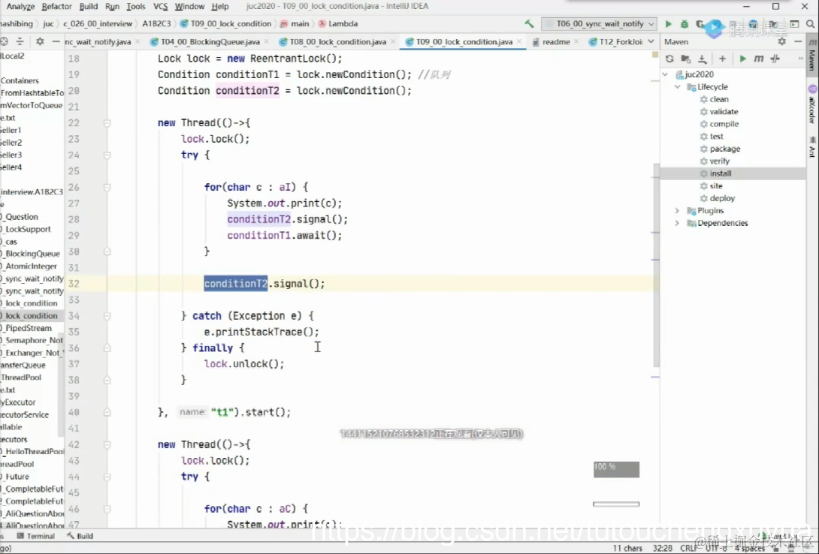Fold the lambda at line 22
This screenshot has height=554, width=819.
pos(107,123)
